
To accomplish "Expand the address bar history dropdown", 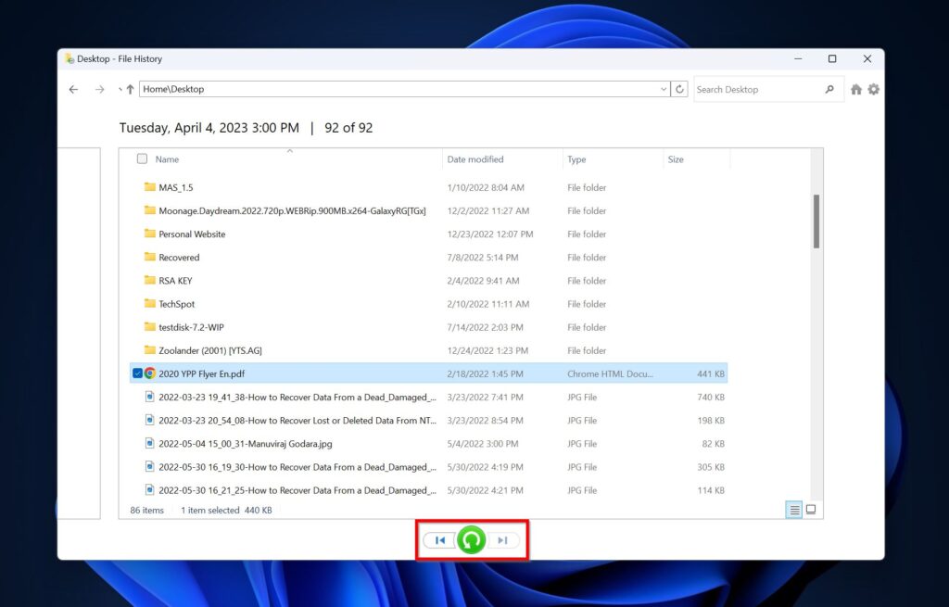I will click(664, 90).
